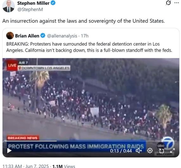Open the @allenanalysis handle

point(62,36)
